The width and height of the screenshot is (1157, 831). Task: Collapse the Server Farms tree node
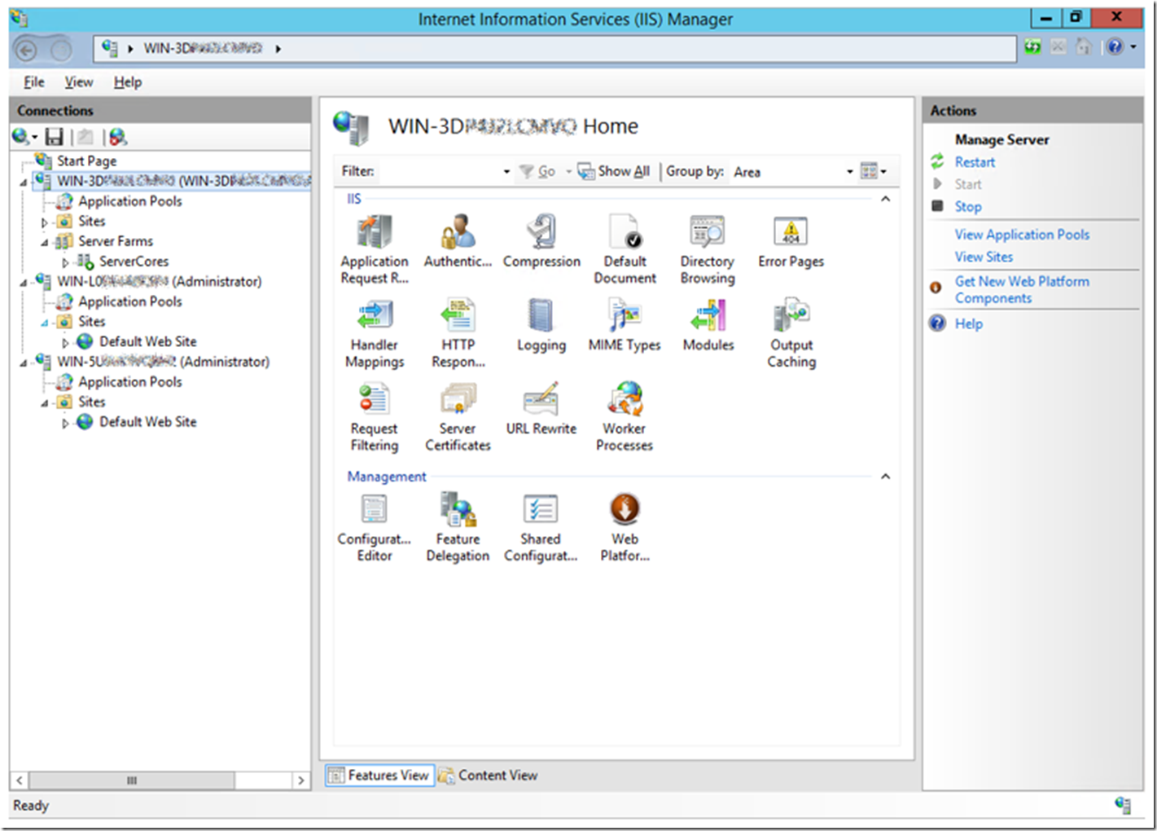pos(45,242)
